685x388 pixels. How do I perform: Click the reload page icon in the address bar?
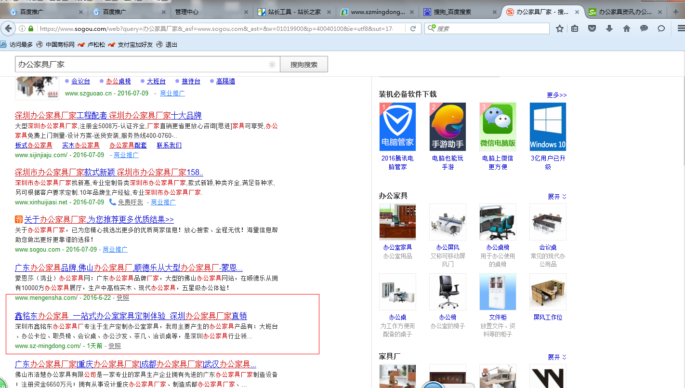point(413,28)
